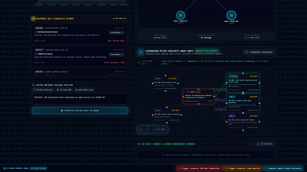Click the Current Alert node status icon
Image resolution: width=307 pixels, height=172 pixels.
pos(188,92)
